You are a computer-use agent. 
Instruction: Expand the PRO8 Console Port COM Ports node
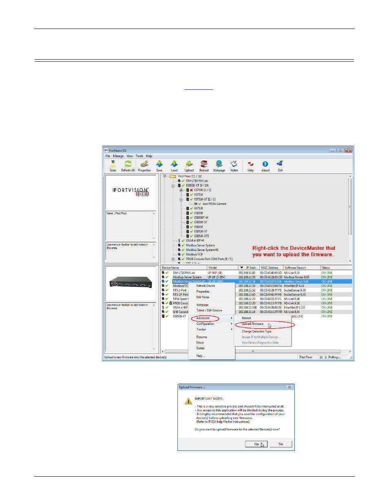tap(173, 259)
